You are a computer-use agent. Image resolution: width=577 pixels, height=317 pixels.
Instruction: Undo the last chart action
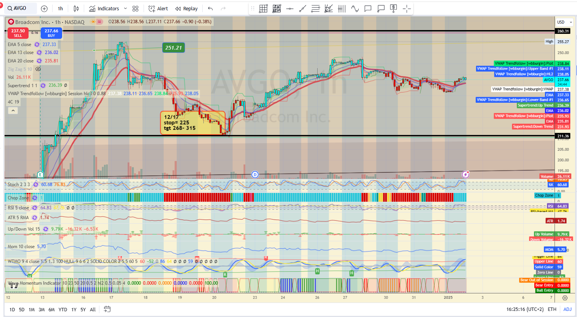(210, 8)
